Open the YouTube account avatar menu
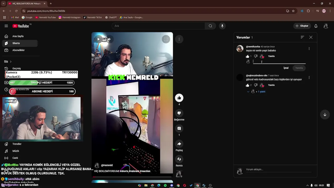This screenshot has height=188, width=334. (326, 26)
